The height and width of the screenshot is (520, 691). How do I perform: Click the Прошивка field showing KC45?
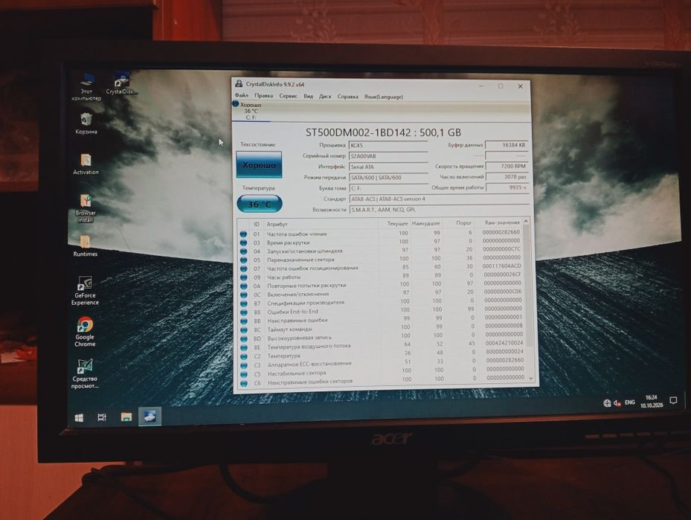click(388, 145)
